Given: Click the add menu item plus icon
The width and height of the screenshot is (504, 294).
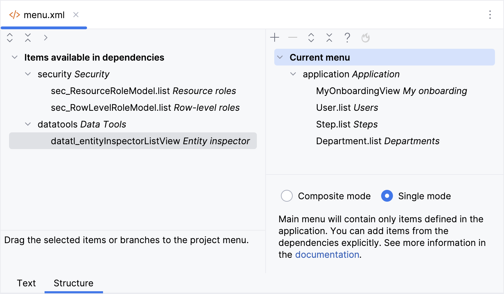Looking at the screenshot, I should click(275, 38).
